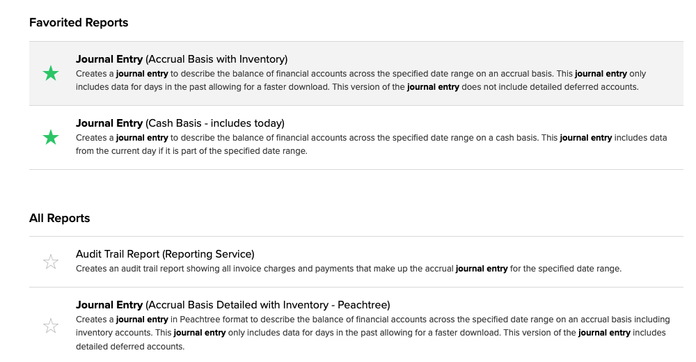This screenshot has width=696, height=362.
Task: Click bold 'journal entry' in Audit Trail description
Action: (x=481, y=269)
